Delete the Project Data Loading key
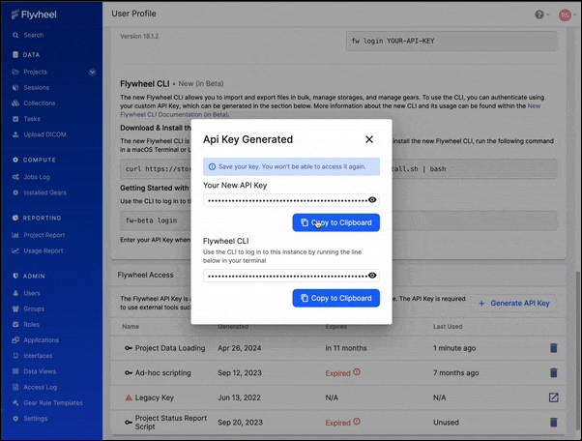 pyautogui.click(x=553, y=348)
